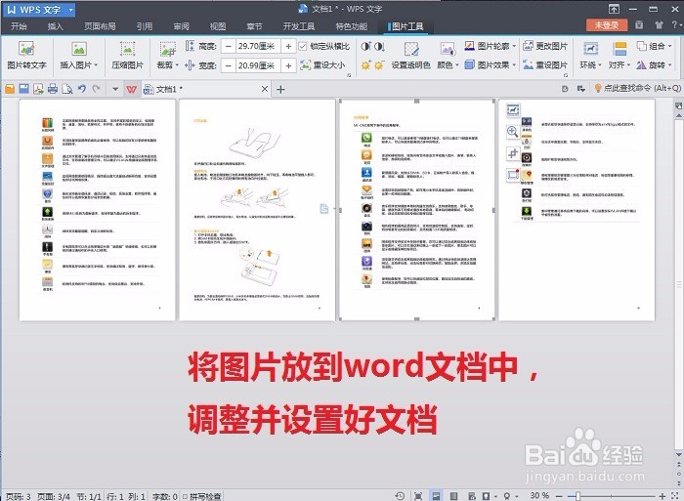Click the zoom out minus button in status bar
This screenshot has height=501, width=684.
coord(559,496)
